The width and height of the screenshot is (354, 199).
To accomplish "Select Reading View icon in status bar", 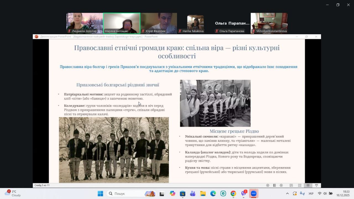I will click(308, 185).
